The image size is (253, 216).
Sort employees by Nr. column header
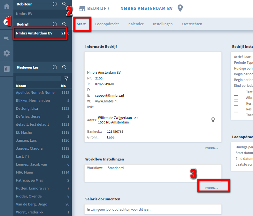click(64, 86)
